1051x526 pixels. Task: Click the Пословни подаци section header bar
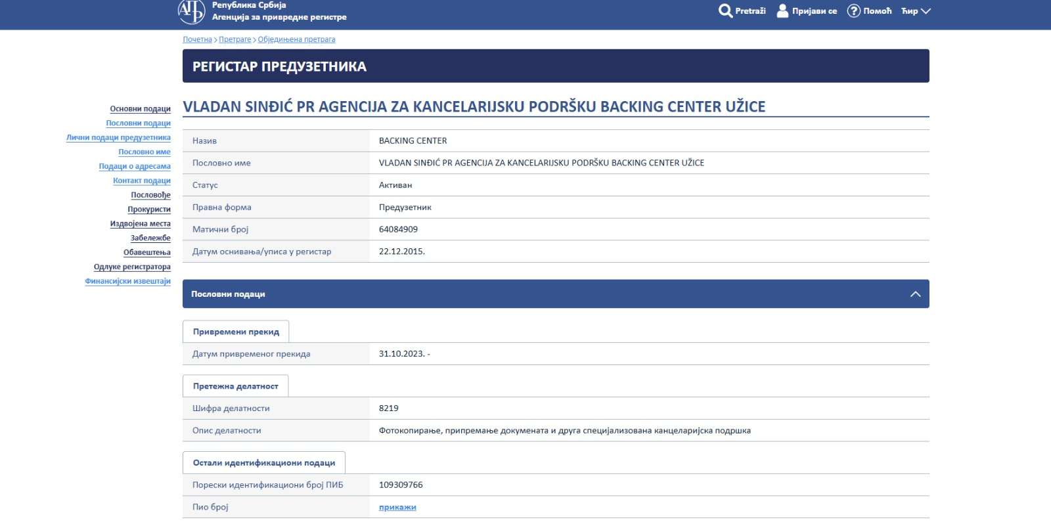(x=525, y=294)
